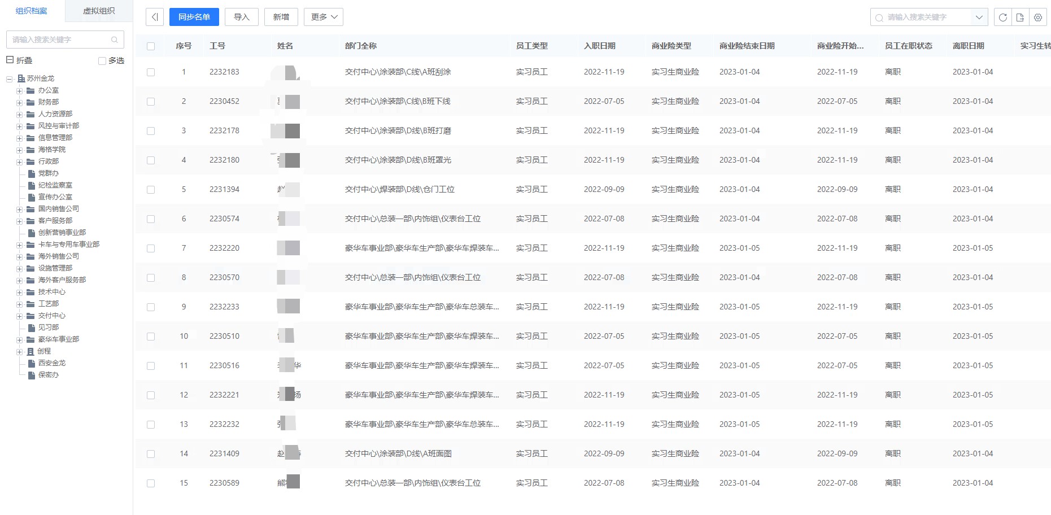Click the folder icon beside 财务部
This screenshot has height=515, width=1051.
pos(30,102)
